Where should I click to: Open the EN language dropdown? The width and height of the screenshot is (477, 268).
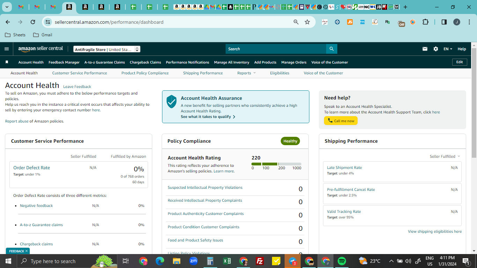point(448,49)
